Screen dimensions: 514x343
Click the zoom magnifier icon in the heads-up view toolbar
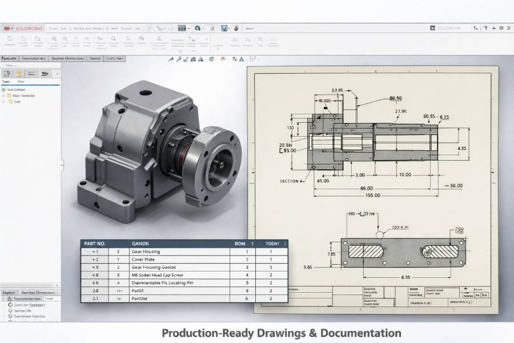179,59
